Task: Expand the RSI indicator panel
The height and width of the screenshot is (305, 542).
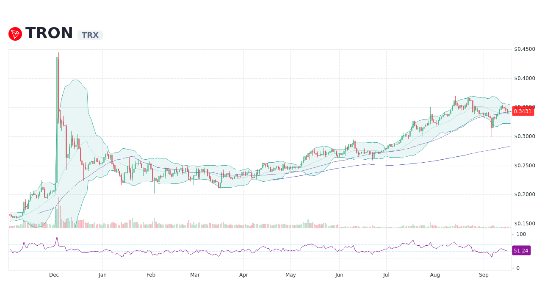Action: pyautogui.click(x=254, y=250)
